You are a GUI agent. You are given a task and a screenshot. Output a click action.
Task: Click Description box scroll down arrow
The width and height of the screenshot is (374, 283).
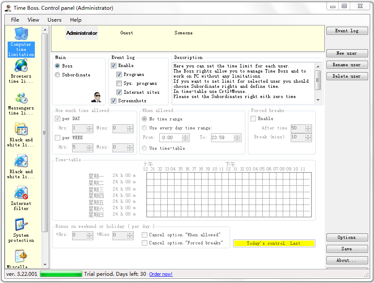pos(318,100)
